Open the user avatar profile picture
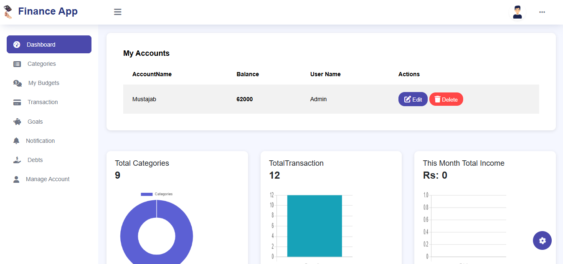 click(517, 12)
